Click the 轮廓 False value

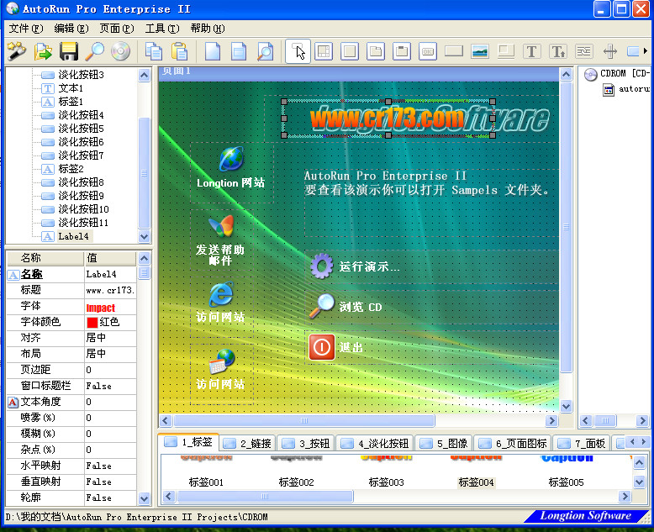(110, 498)
